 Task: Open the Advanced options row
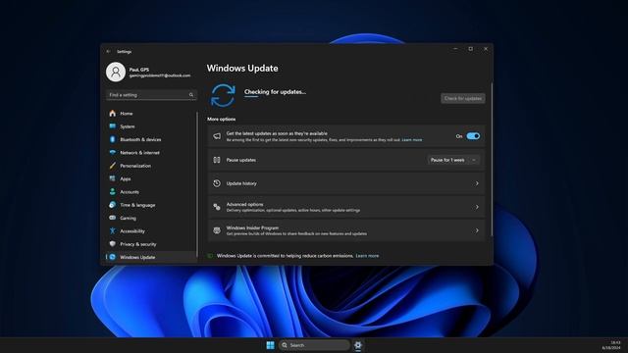click(x=346, y=207)
